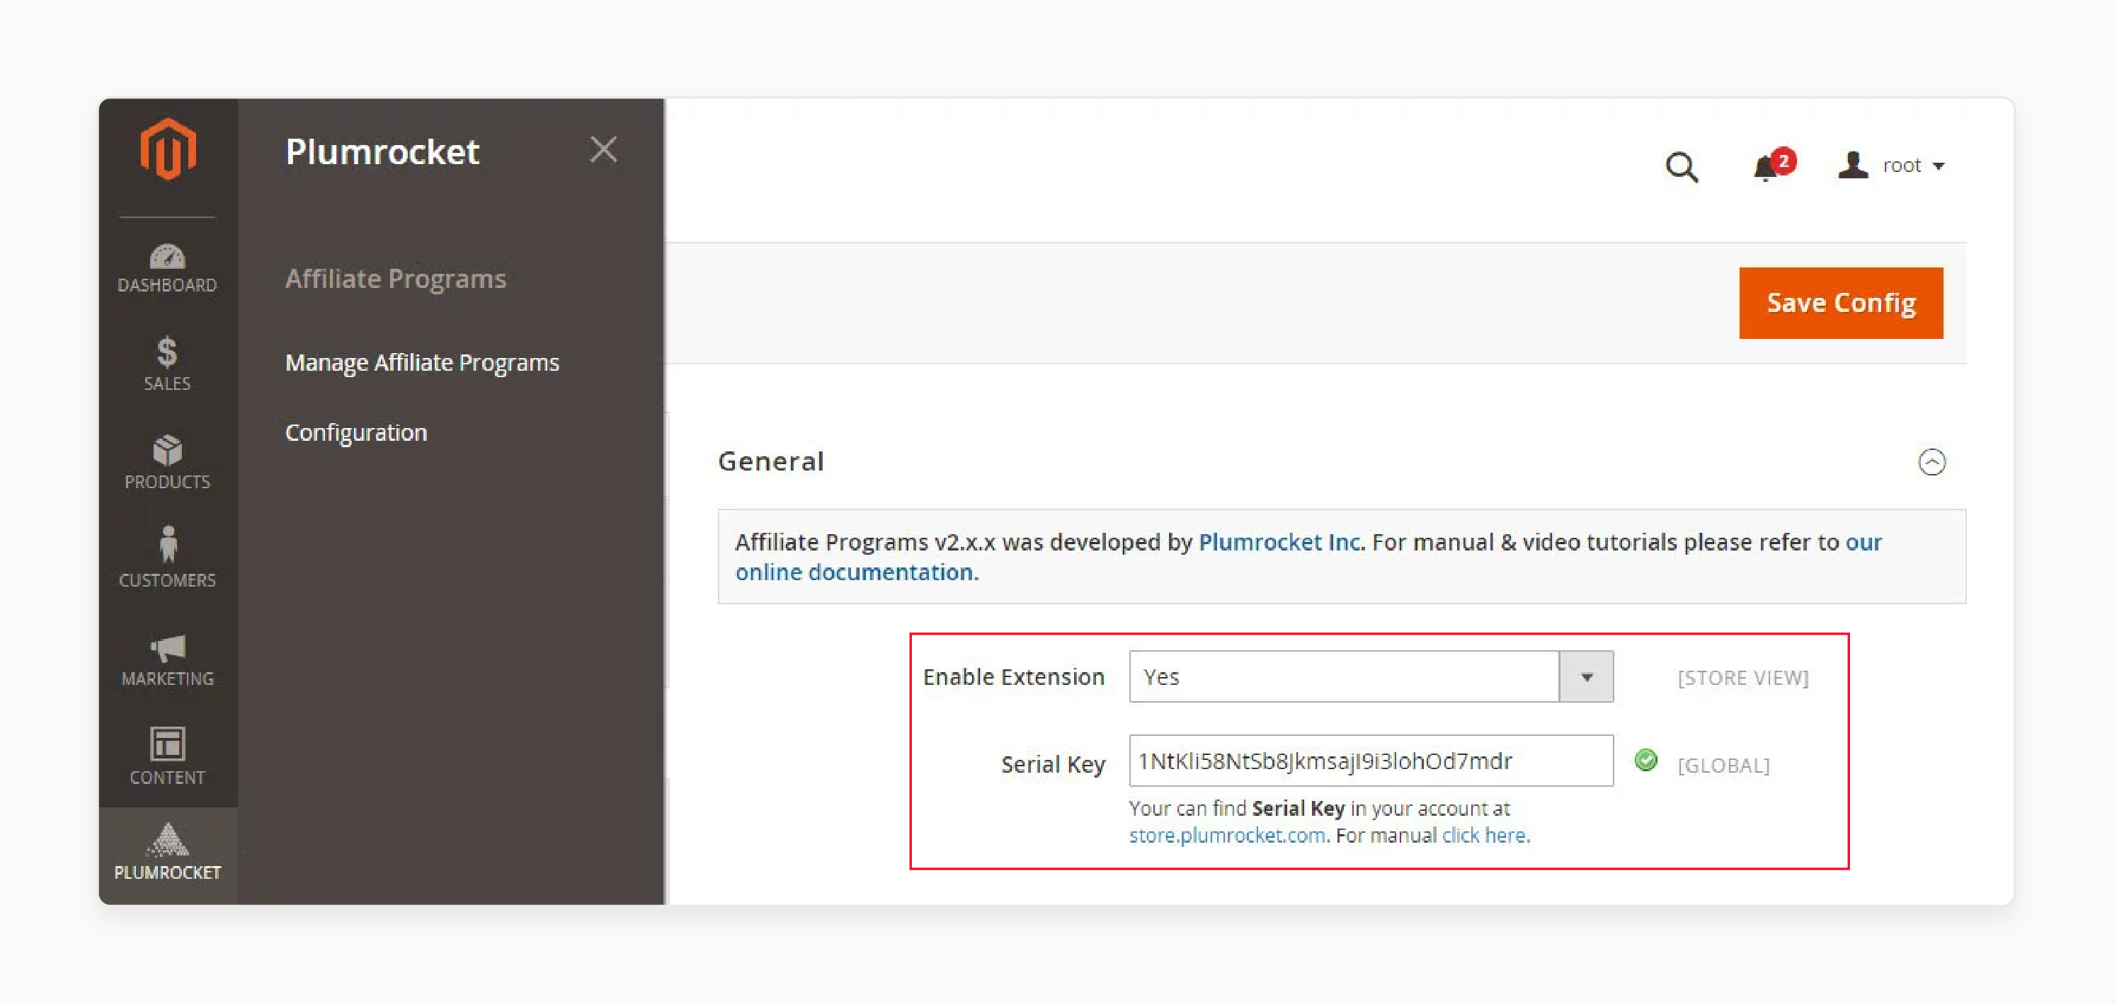This screenshot has width=2117, height=1004.
Task: Expand the General section chevron
Action: click(x=1932, y=461)
